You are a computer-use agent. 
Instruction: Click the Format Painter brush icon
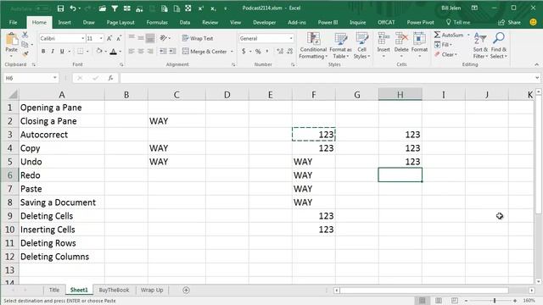pyautogui.click(x=25, y=54)
